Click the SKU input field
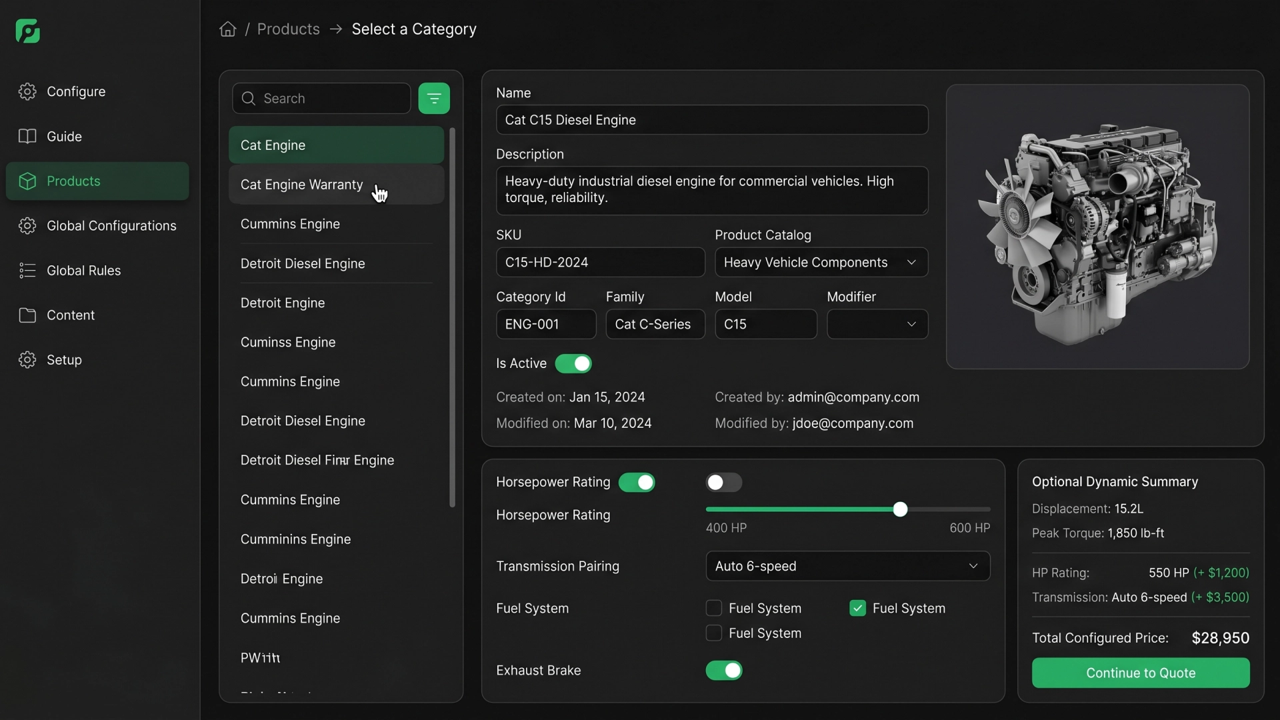Image resolution: width=1280 pixels, height=720 pixels. click(600, 262)
